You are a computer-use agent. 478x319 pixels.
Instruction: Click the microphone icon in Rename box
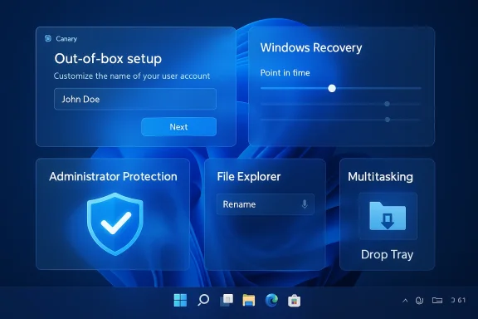coord(305,204)
